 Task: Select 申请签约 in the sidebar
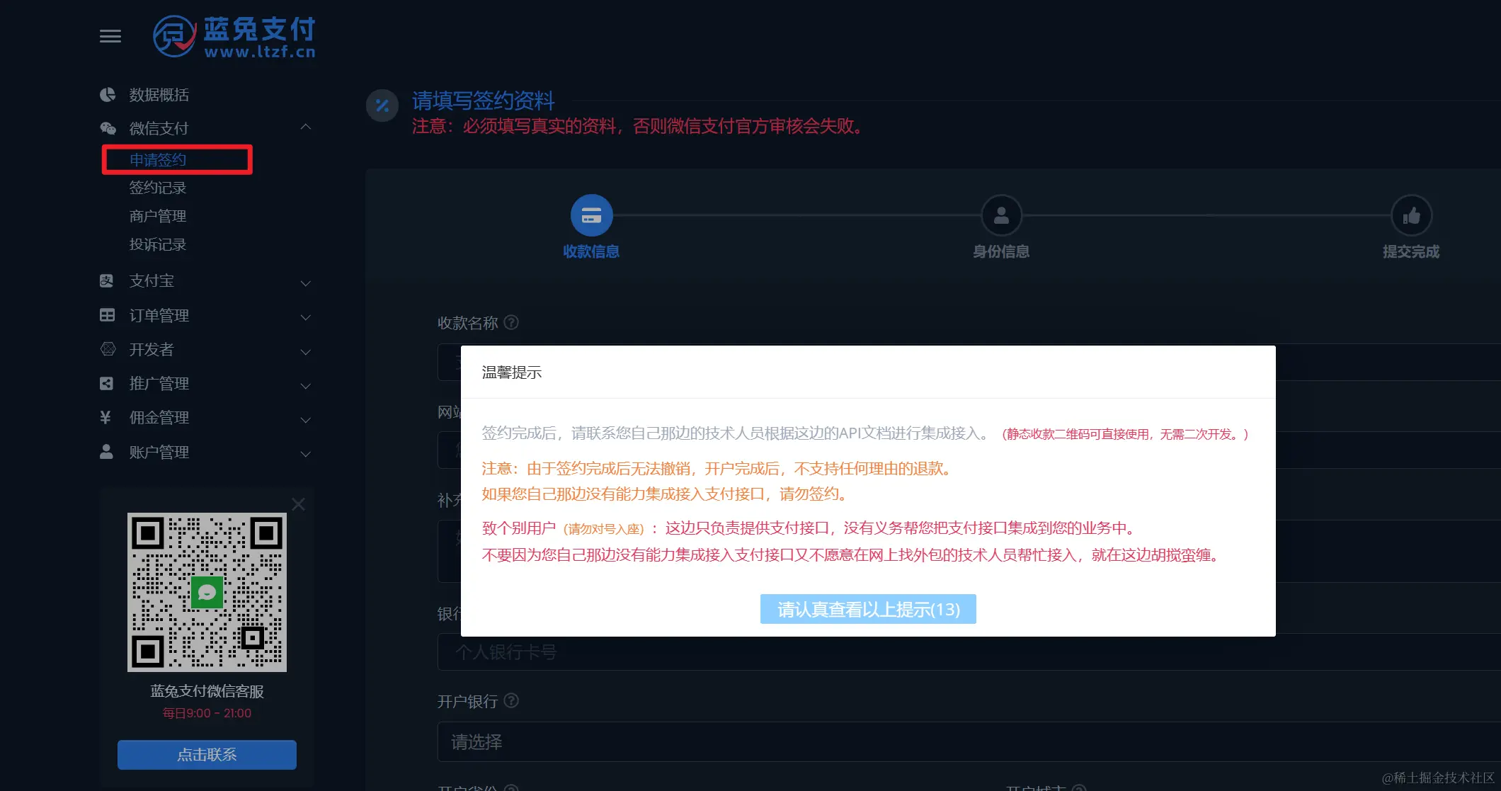pos(157,159)
